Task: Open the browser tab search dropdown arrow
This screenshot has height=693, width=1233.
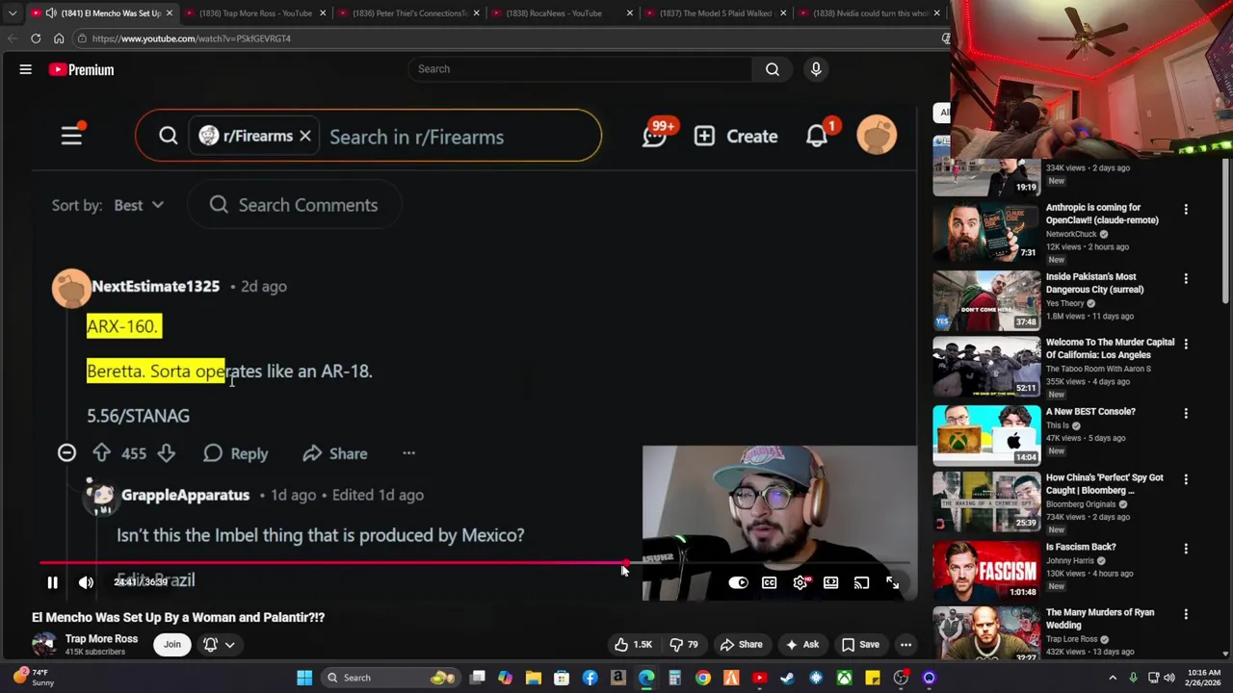Action: point(13,13)
